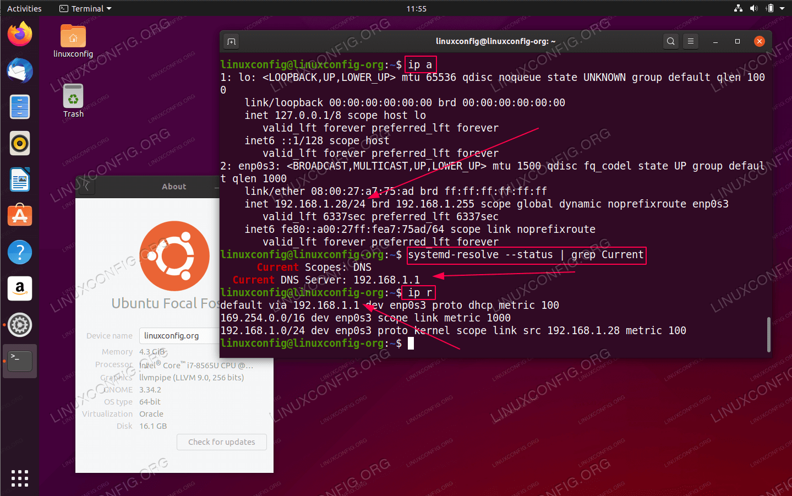
Task: Click the Ubuntu Focal Fossa heading text
Action: 165,303
